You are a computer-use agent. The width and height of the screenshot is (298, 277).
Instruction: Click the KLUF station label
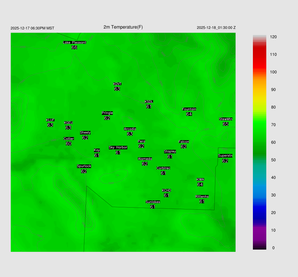point(50,120)
